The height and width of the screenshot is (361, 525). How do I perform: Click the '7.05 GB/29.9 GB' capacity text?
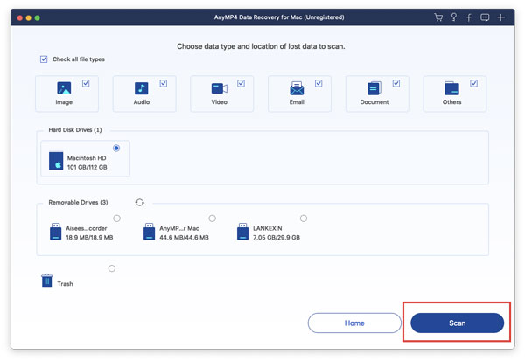[276, 237]
